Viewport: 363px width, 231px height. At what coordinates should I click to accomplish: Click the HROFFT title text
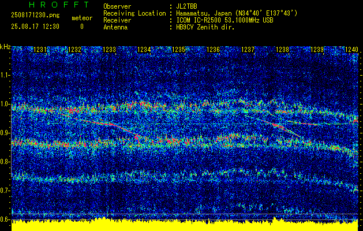(x=59, y=5)
